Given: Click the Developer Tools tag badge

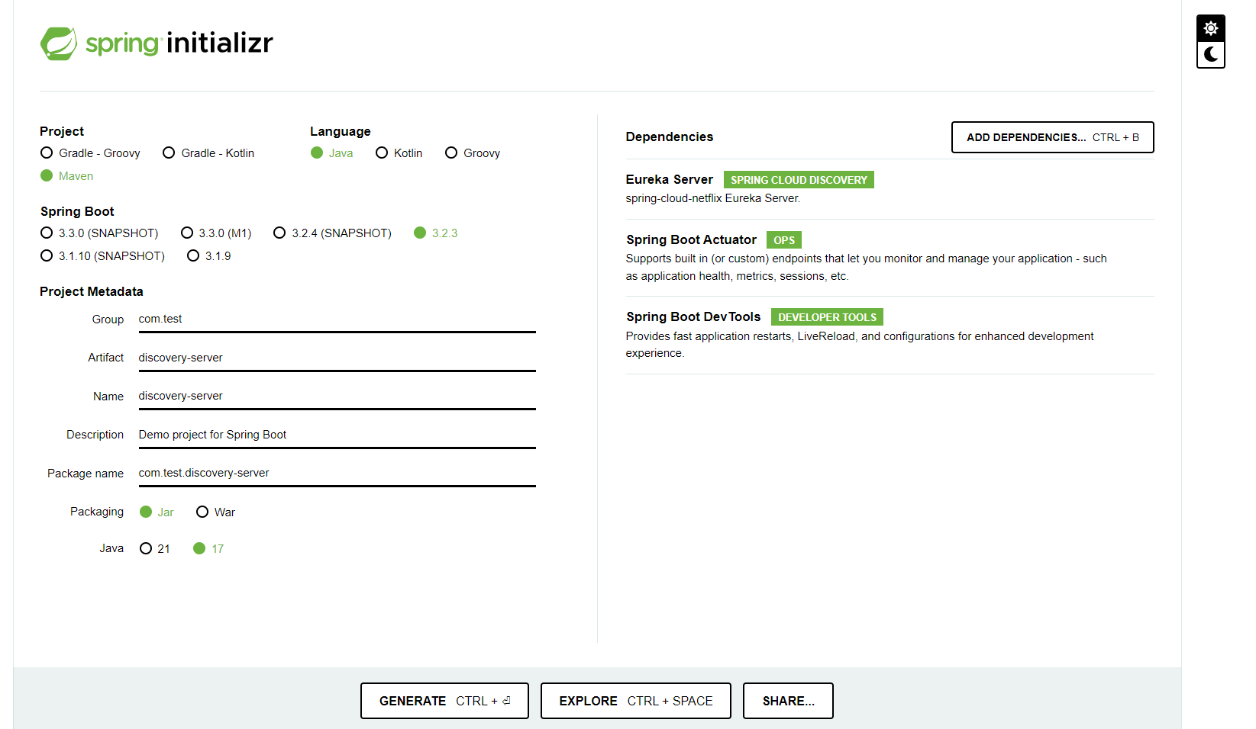Looking at the screenshot, I should pos(827,317).
